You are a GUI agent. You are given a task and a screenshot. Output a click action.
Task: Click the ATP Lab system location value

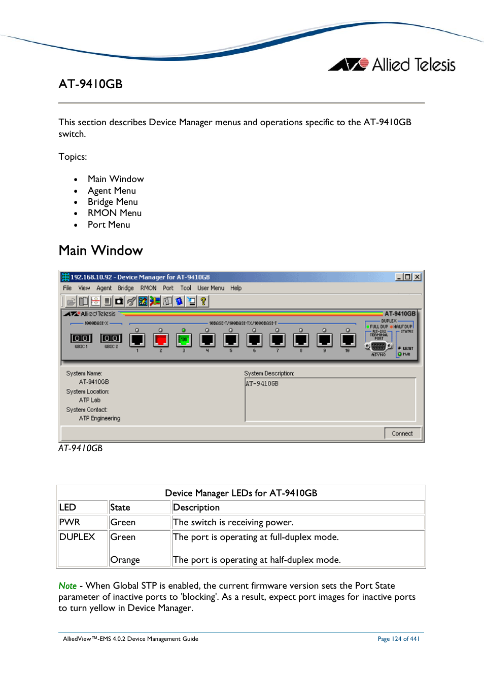pos(89,400)
